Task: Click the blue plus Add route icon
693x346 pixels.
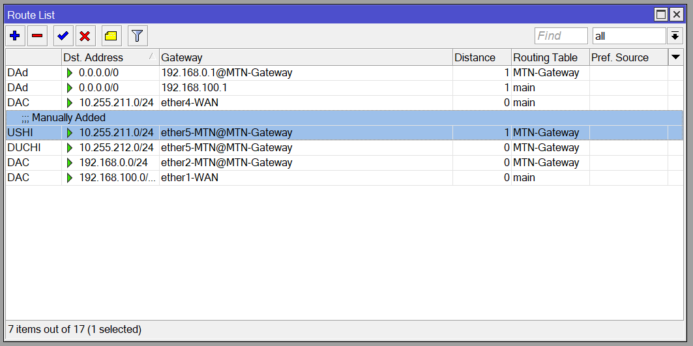Action: 15,36
